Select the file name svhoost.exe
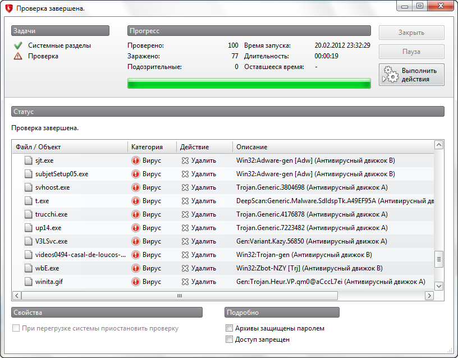The image size is (458, 358). point(53,187)
